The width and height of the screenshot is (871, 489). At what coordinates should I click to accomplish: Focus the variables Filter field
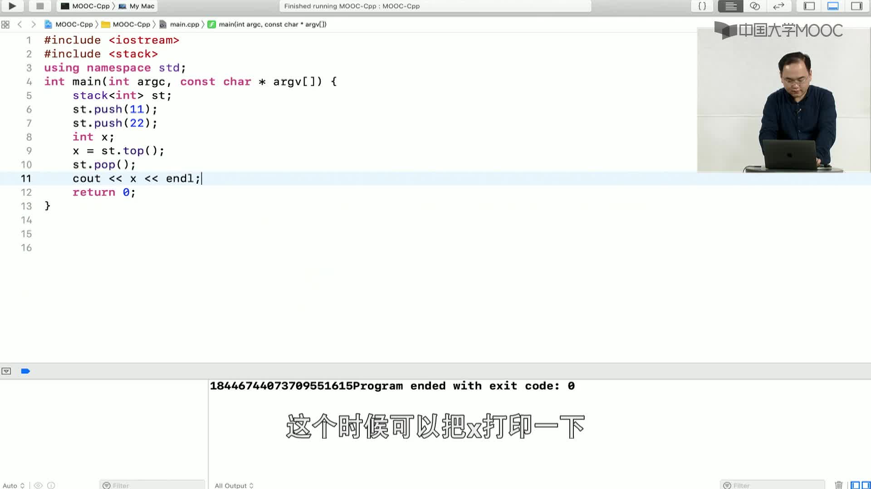click(x=152, y=485)
